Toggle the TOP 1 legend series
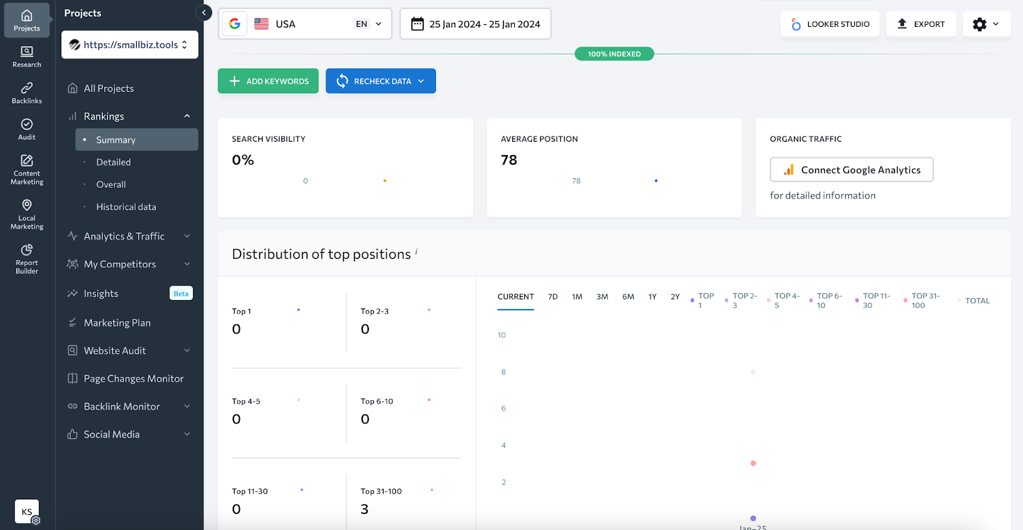The width and height of the screenshot is (1023, 530). [x=703, y=300]
